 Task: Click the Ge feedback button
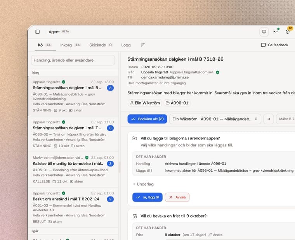[275, 45]
